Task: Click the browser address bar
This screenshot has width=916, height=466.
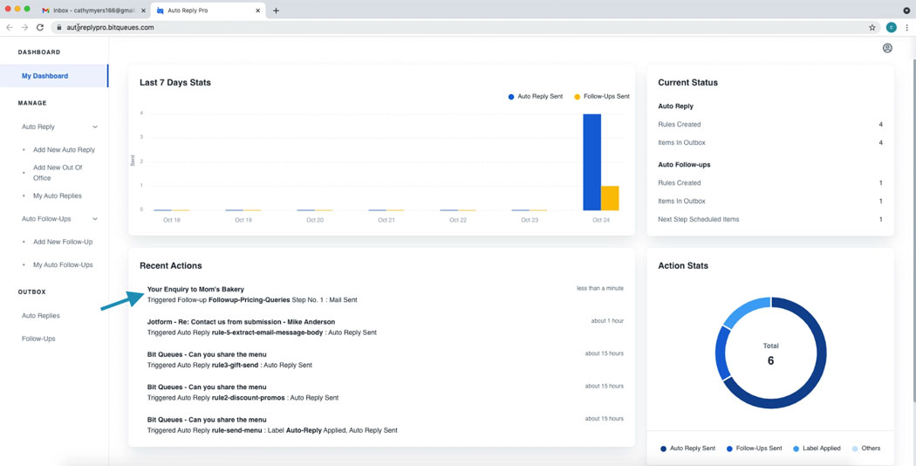Action: tap(436, 27)
